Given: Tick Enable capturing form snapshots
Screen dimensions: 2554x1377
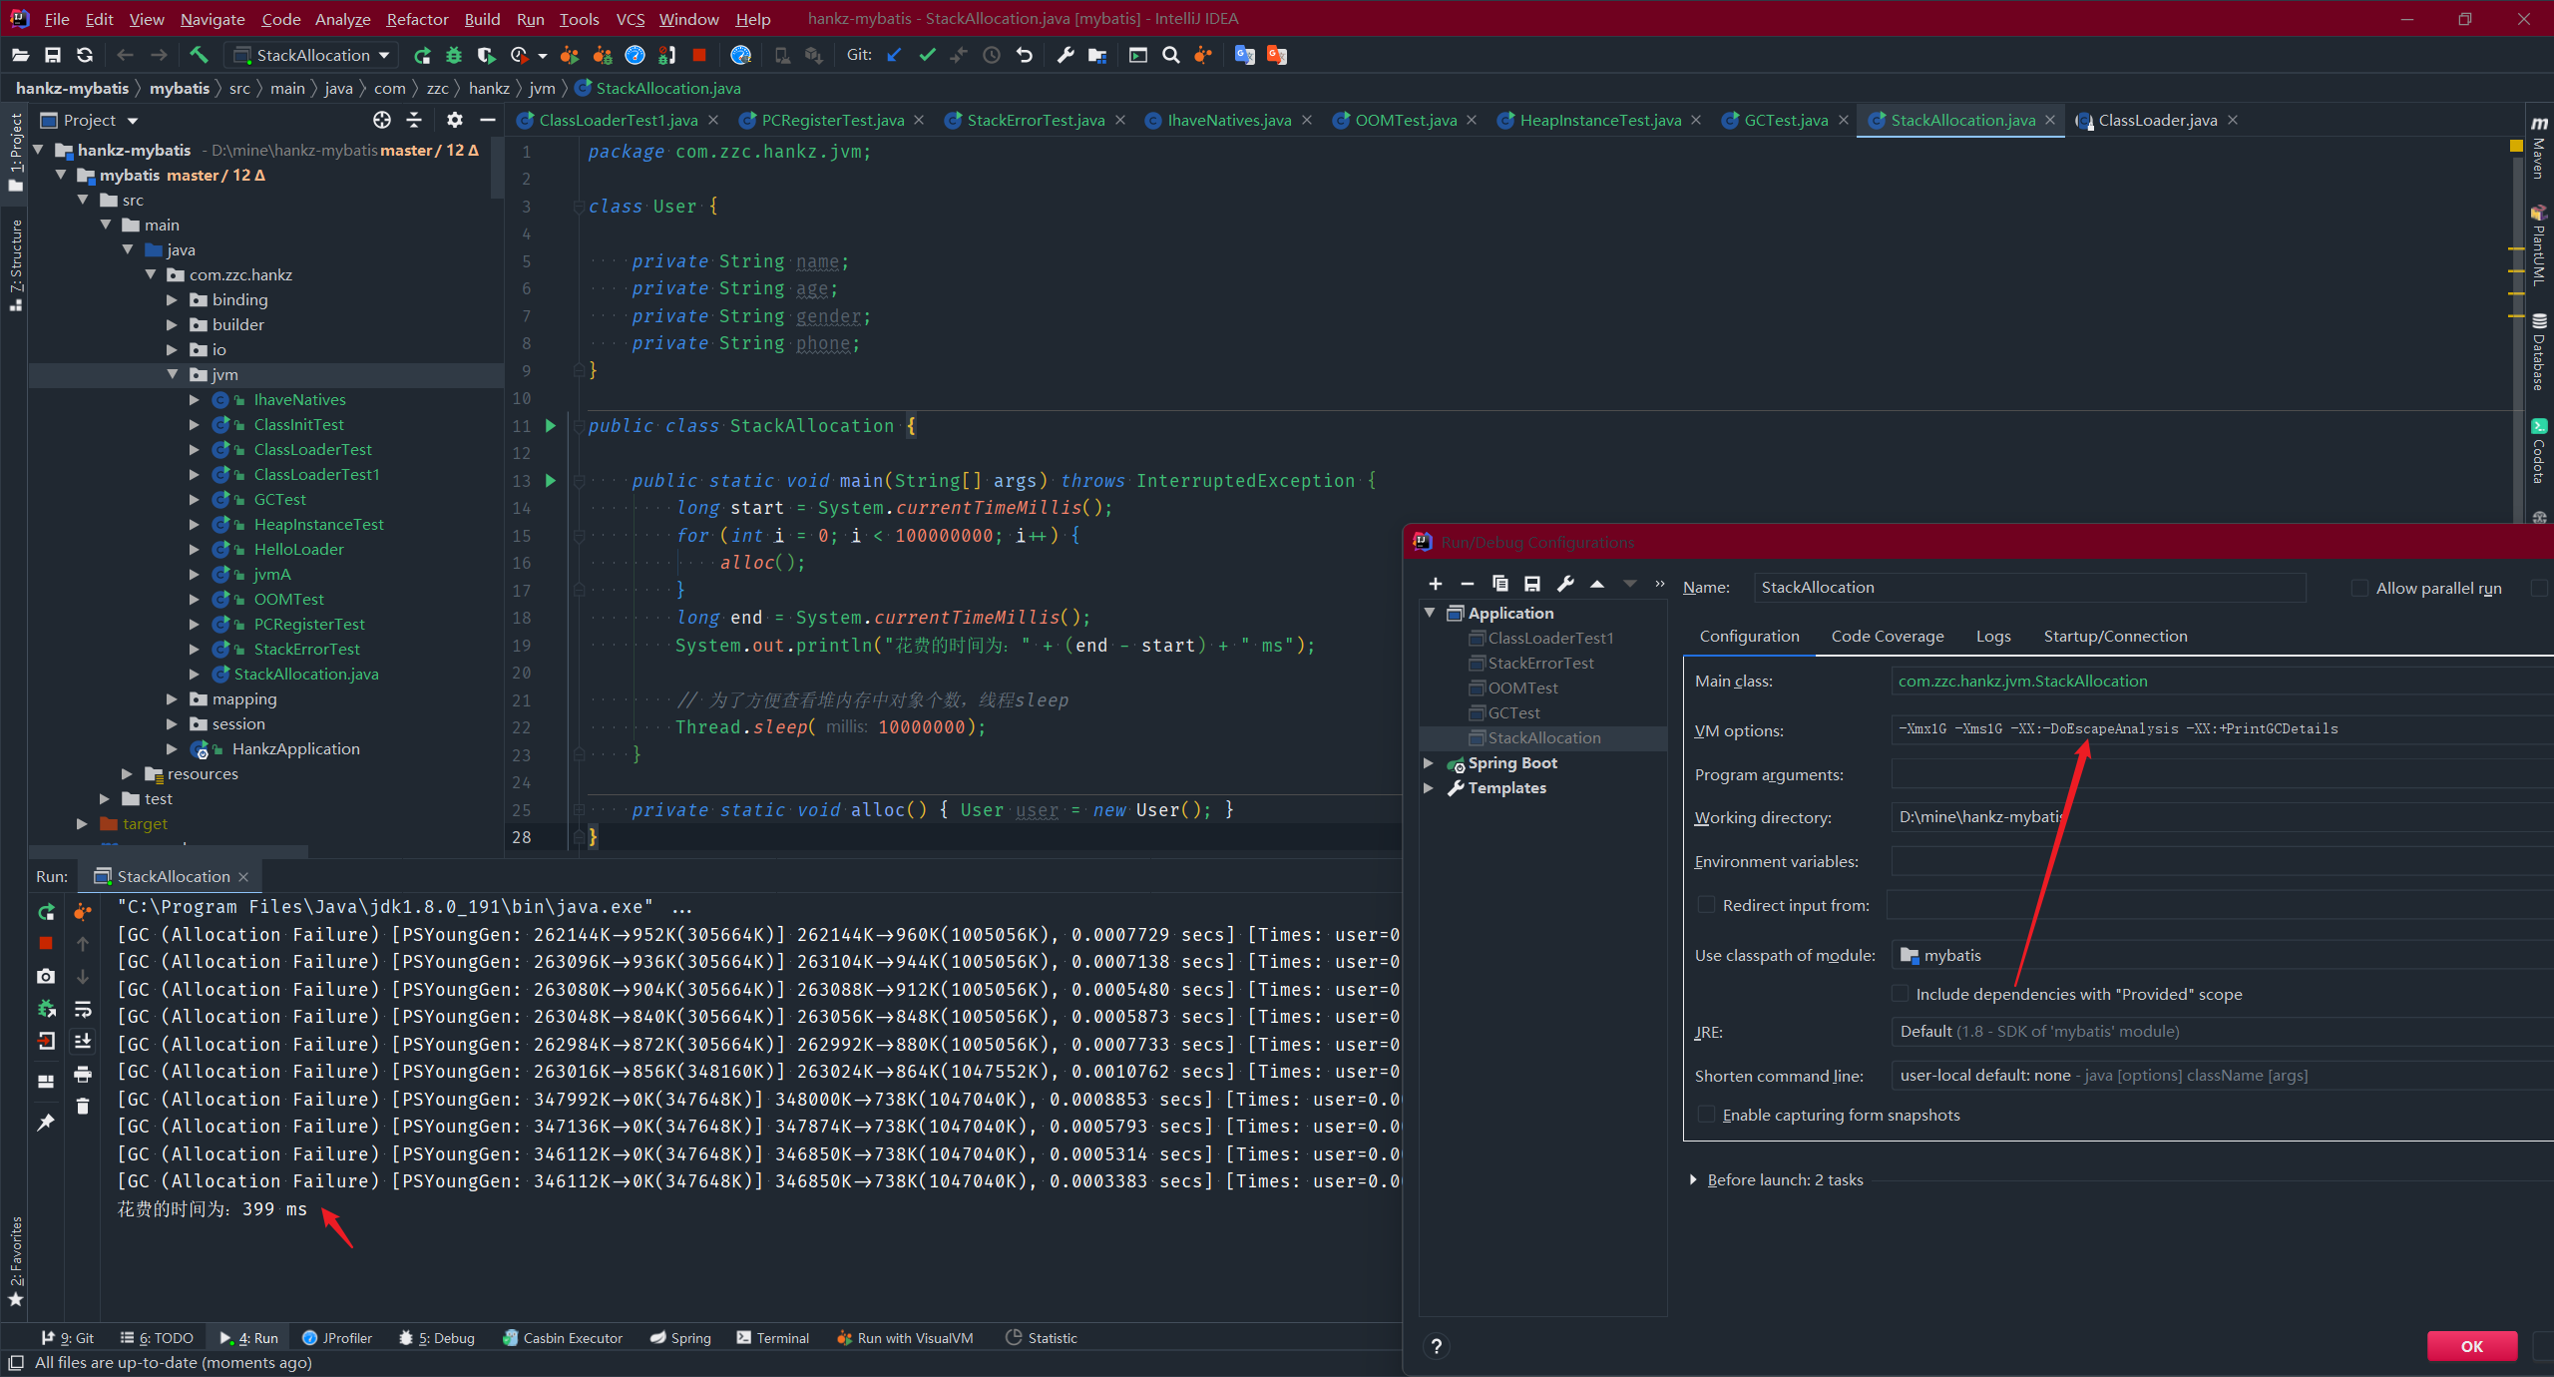Looking at the screenshot, I should [x=1706, y=1115].
